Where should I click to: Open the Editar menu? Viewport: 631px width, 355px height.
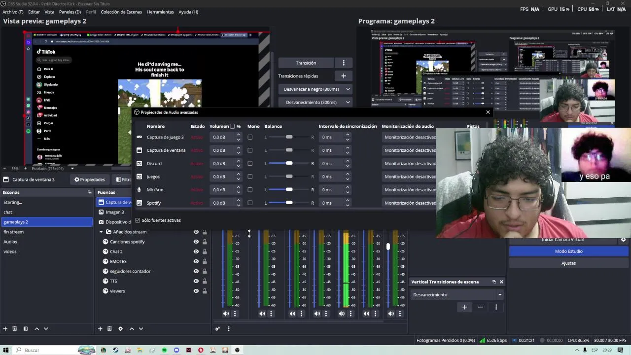pyautogui.click(x=34, y=12)
